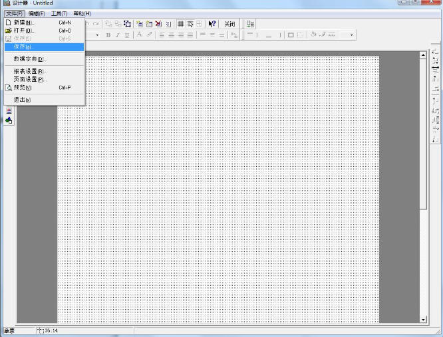Select the picture tool in left toolbox
The height and width of the screenshot is (337, 443).
point(9,111)
